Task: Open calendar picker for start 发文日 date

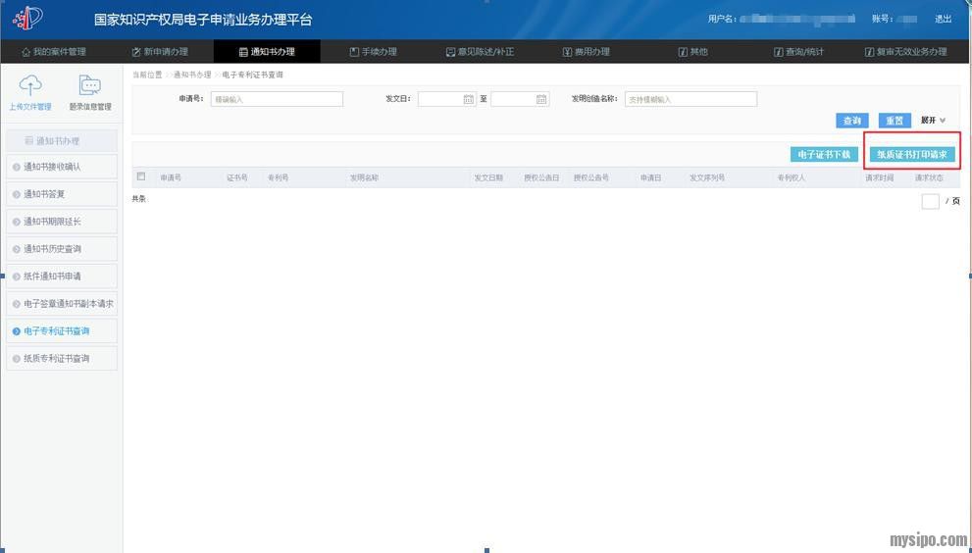Action: [468, 99]
